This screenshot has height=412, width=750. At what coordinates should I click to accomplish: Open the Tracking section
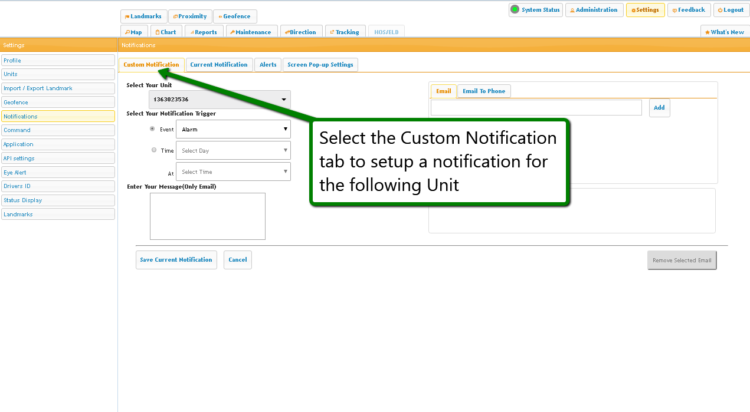click(x=345, y=32)
